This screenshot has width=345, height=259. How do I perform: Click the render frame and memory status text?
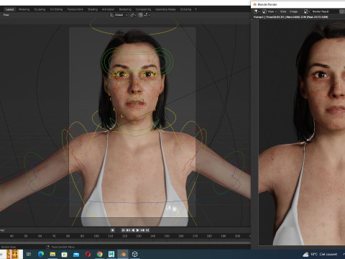[290, 17]
